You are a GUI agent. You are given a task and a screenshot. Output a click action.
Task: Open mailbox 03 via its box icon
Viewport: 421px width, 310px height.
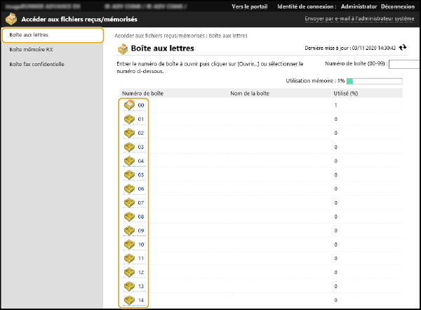click(x=129, y=147)
